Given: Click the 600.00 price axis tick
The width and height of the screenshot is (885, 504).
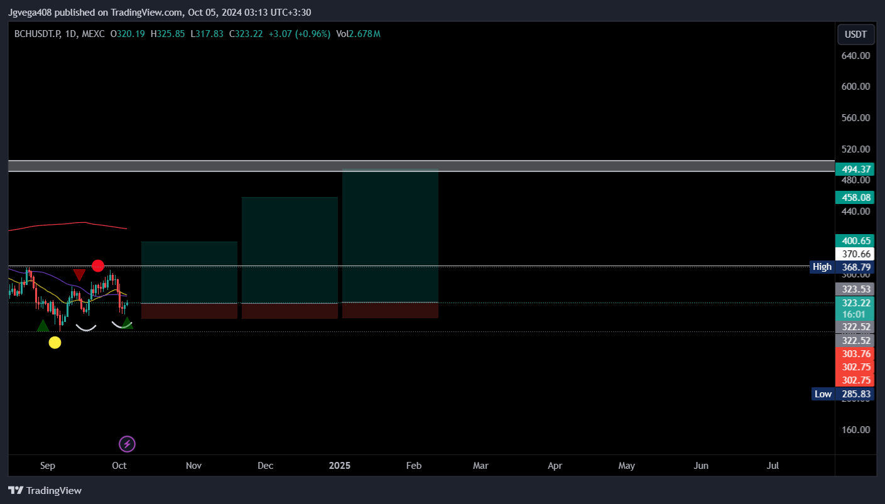Looking at the screenshot, I should click(855, 87).
